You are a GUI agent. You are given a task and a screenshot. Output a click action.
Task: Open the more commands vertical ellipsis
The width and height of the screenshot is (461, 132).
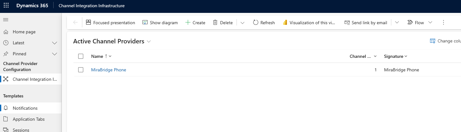click(x=443, y=22)
